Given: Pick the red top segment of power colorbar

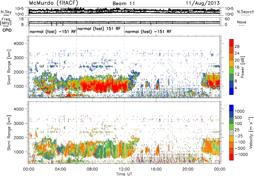Looking at the screenshot, I should pos(231,43).
